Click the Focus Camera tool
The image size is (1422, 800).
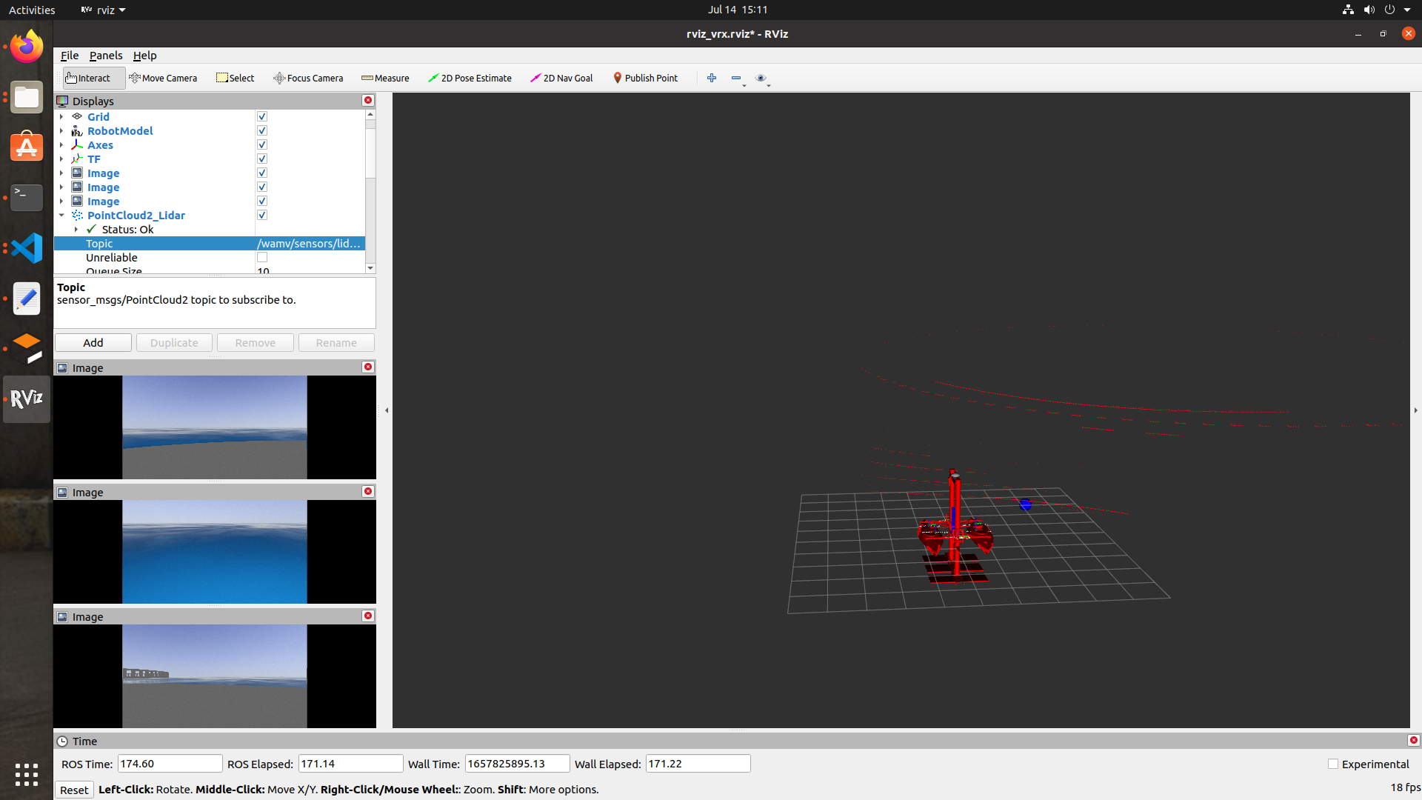coord(307,78)
